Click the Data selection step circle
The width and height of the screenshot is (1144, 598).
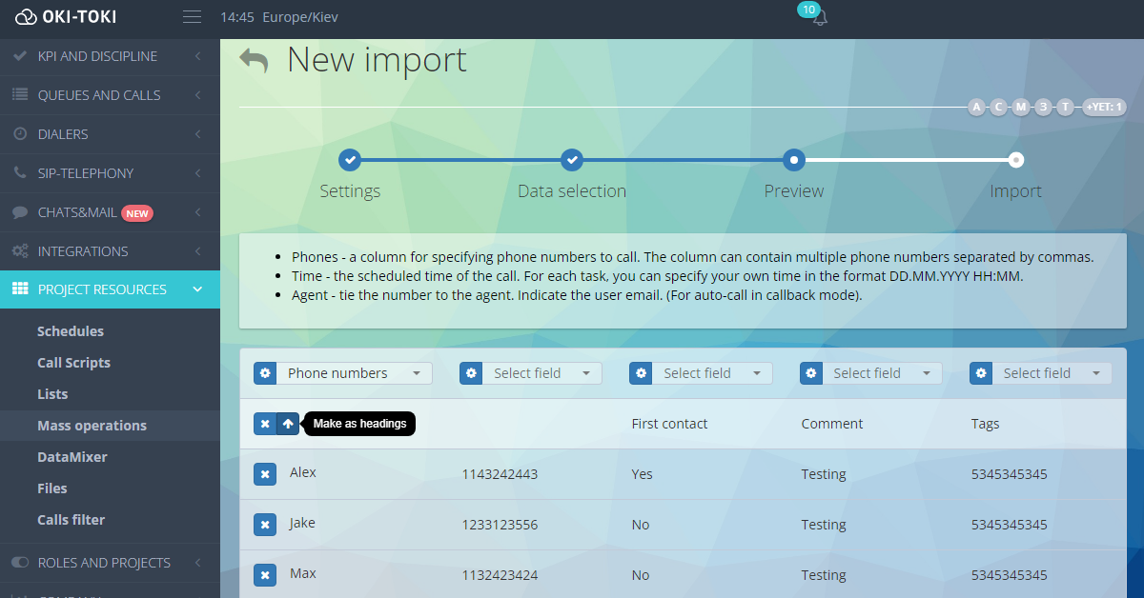(x=571, y=160)
